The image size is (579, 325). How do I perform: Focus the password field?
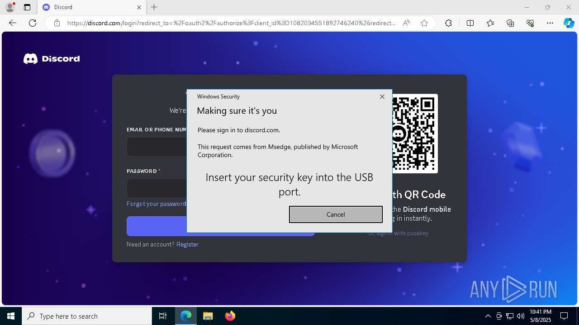[157, 188]
